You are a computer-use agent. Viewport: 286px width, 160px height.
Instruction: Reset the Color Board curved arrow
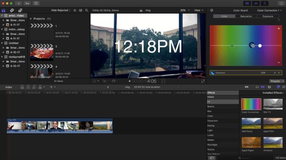pos(278,20)
